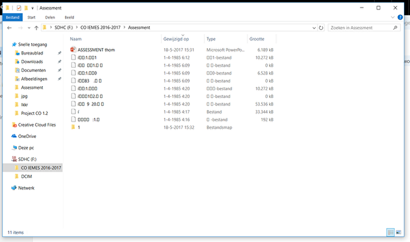
Task: Expand the ribbon with the chevron
Action: pyautogui.click(x=393, y=17)
